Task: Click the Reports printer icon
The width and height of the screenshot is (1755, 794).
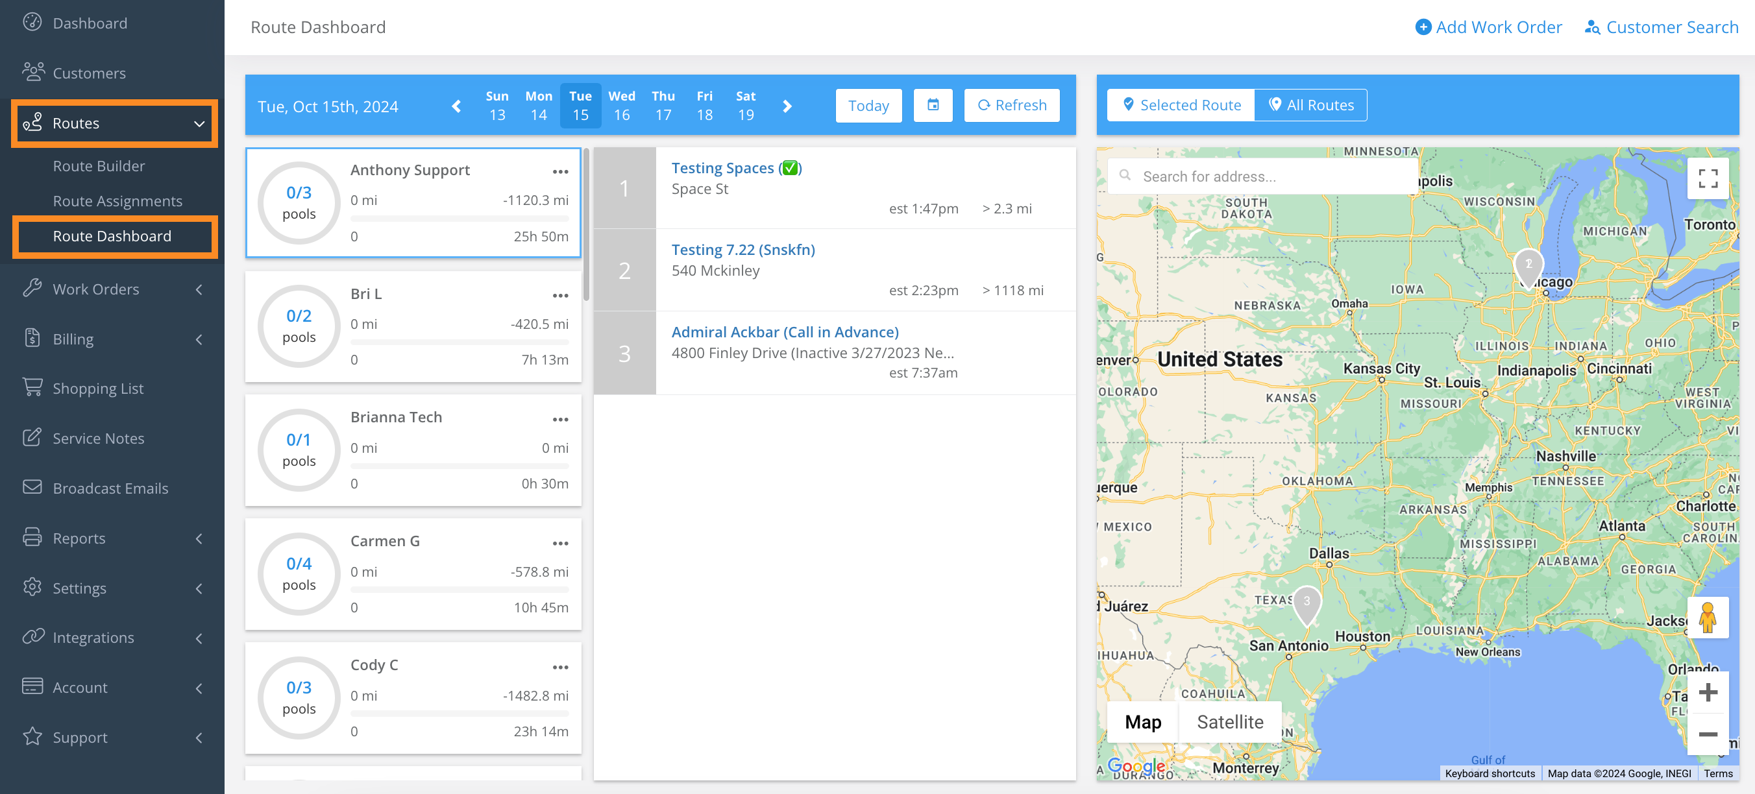Action: 32,536
